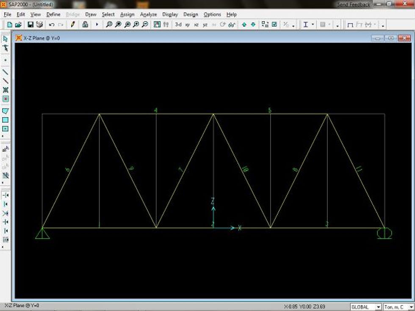Click the X-0.85 Y0.00 Z3.69 coordinates
Screen dimensions: 415x311
(304, 306)
